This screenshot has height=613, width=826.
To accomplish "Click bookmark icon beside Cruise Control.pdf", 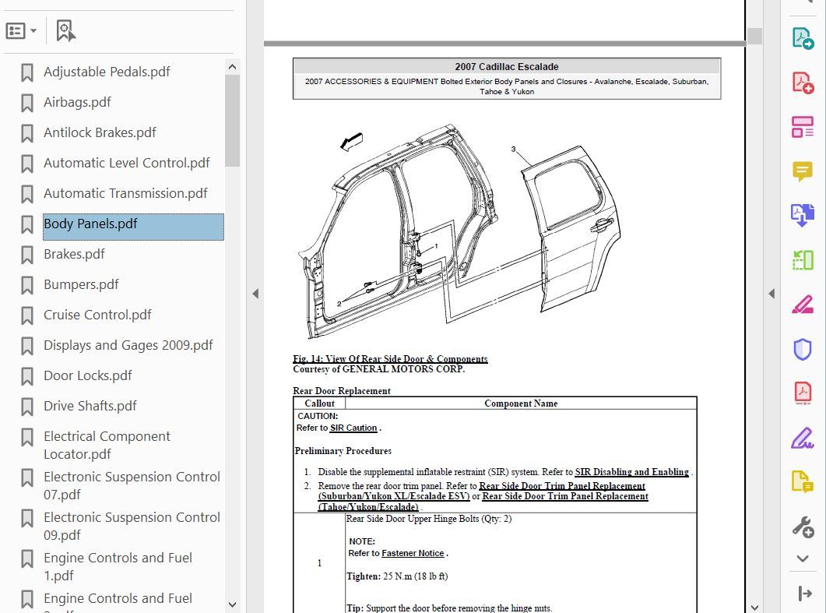I will (x=27, y=315).
